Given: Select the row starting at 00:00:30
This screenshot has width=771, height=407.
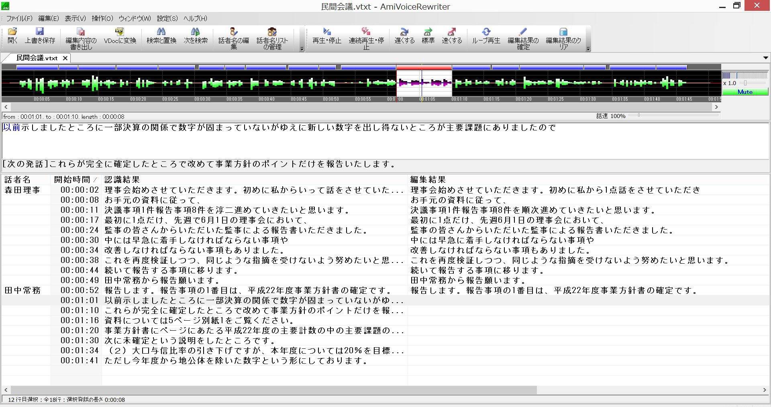Looking at the screenshot, I should click(x=385, y=240).
